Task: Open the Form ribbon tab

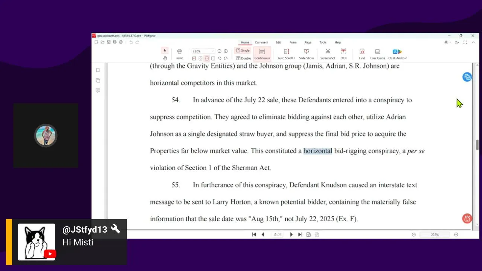Action: [293, 43]
